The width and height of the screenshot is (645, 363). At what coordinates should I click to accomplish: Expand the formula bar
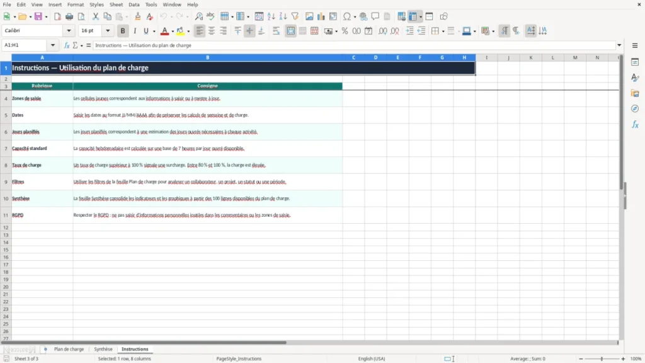pos(619,45)
